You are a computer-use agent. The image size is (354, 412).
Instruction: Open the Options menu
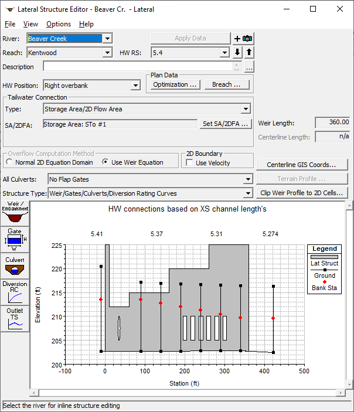click(x=59, y=24)
